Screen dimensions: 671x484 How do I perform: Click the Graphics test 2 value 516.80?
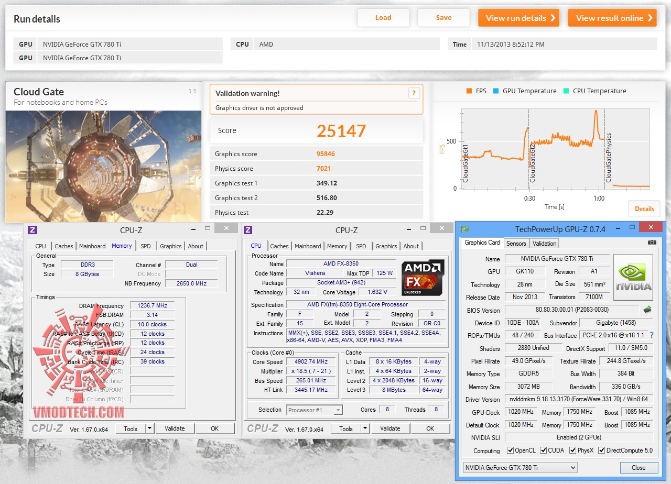pyautogui.click(x=327, y=198)
